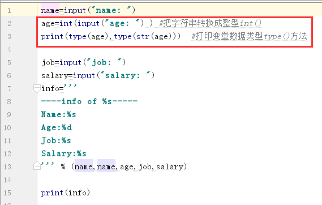This screenshot has height=205, width=322.
Task: Place cursor in name=input("name: ") line
Action: pos(88,10)
